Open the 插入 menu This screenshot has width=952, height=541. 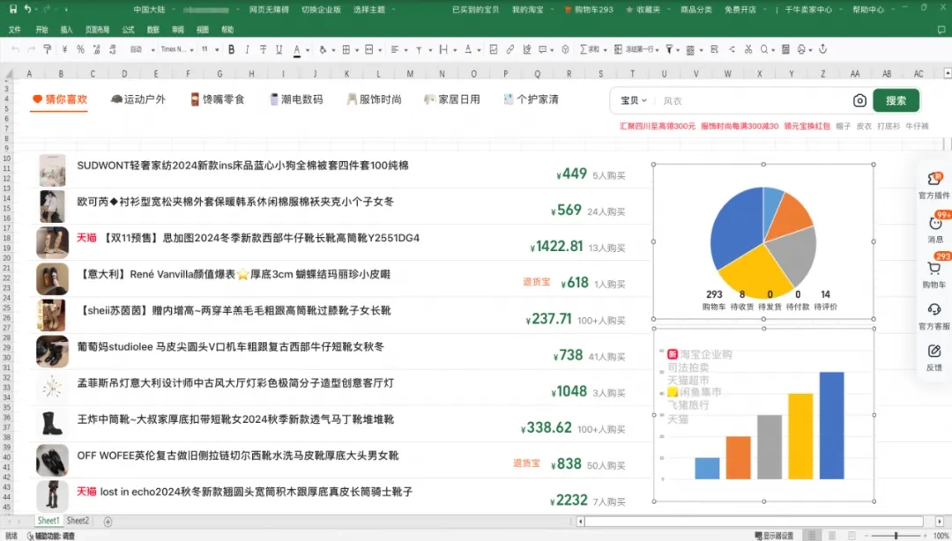click(65, 28)
